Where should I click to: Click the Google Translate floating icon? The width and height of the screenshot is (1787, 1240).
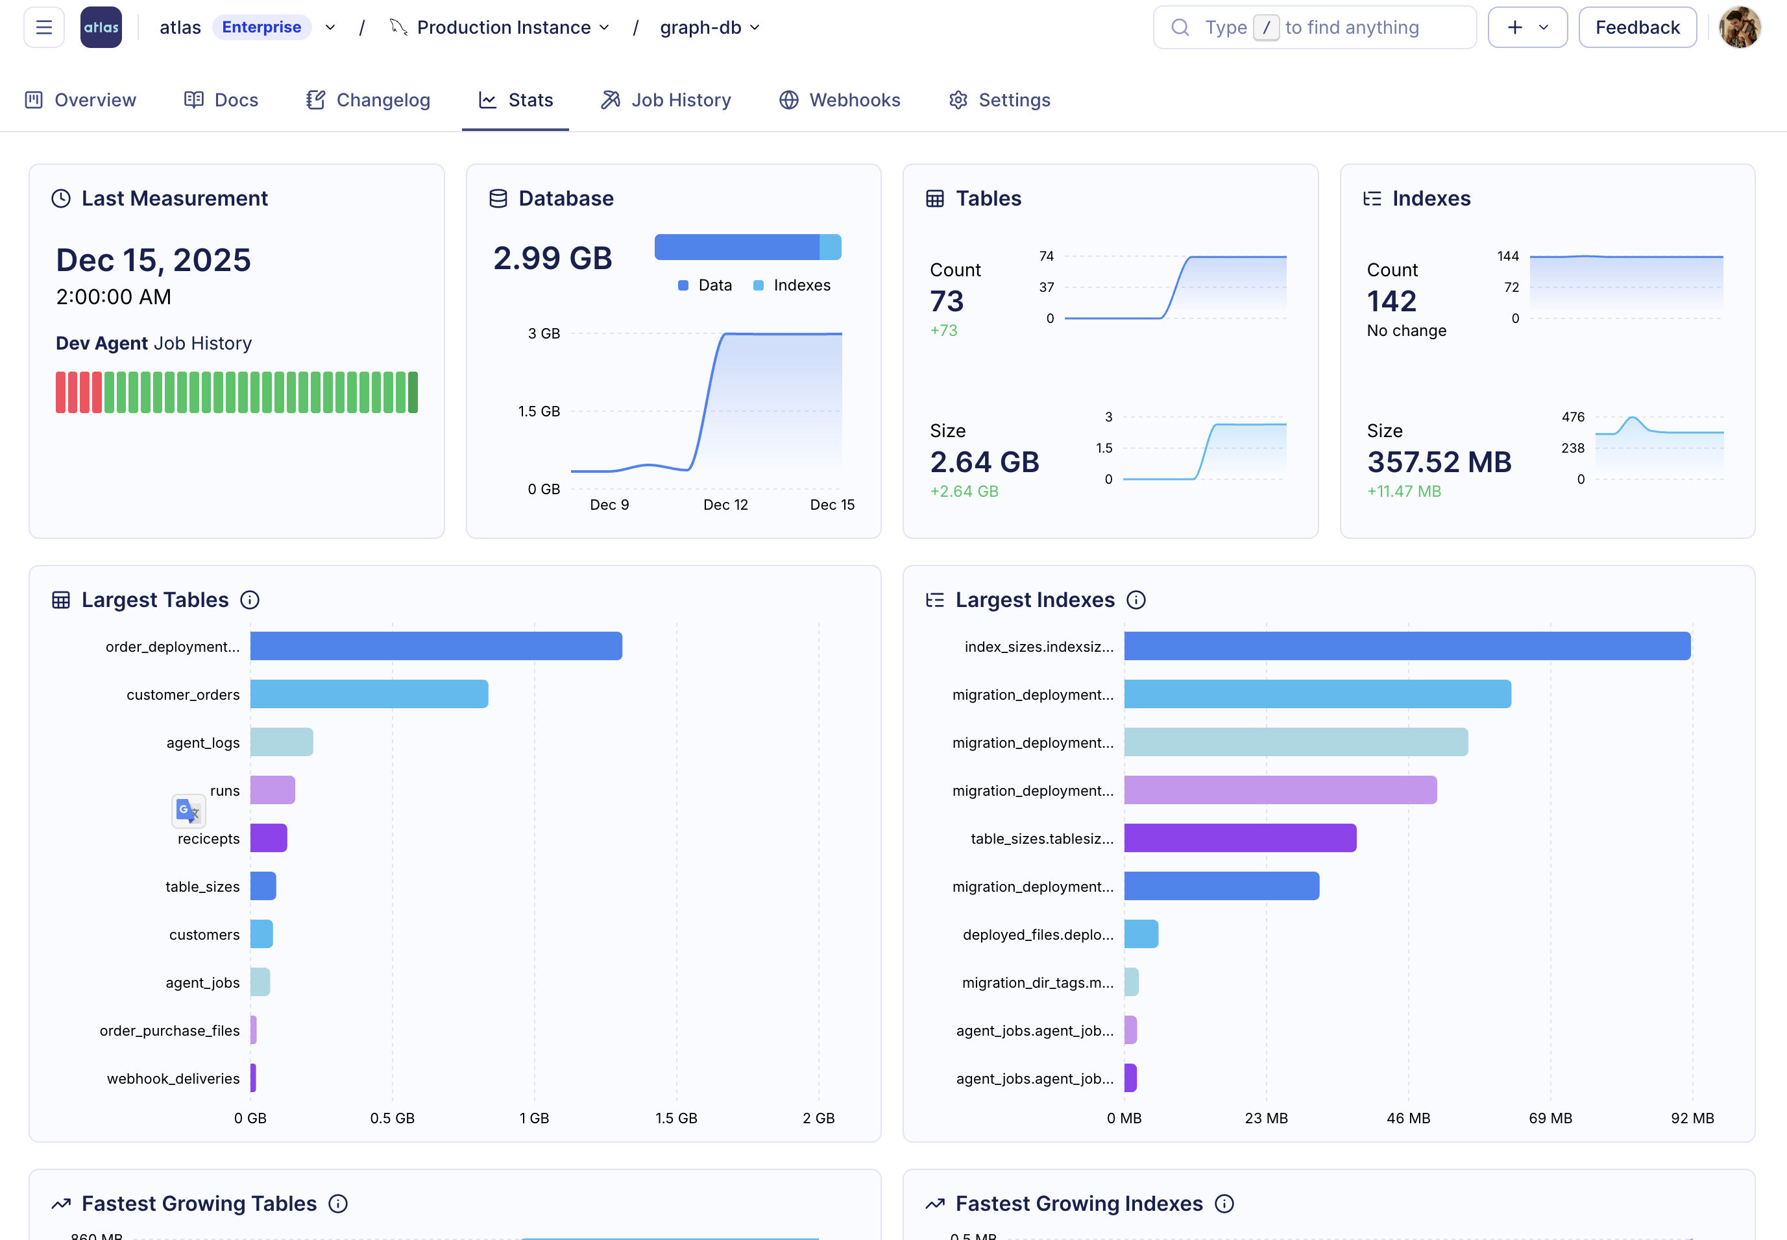(188, 811)
